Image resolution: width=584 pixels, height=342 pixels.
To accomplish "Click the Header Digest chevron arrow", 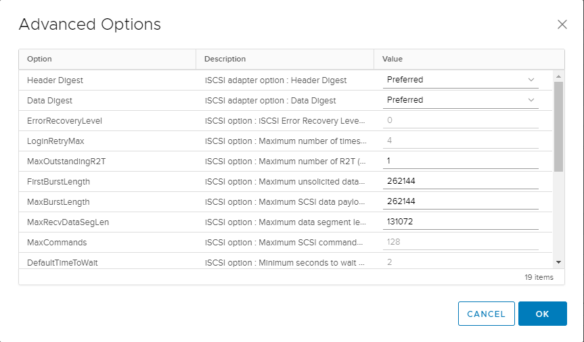I will pyautogui.click(x=531, y=80).
